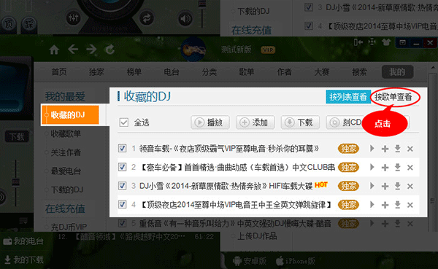Download track 1 领音车载
438x269 pixels.
398,149
